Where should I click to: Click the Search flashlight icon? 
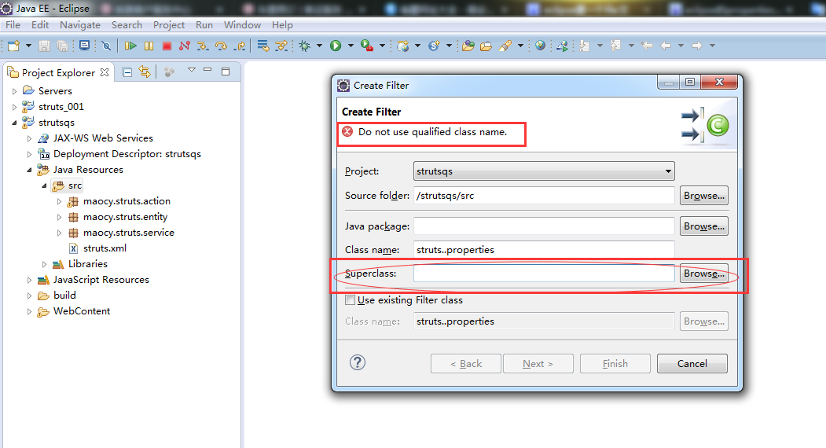coord(505,46)
